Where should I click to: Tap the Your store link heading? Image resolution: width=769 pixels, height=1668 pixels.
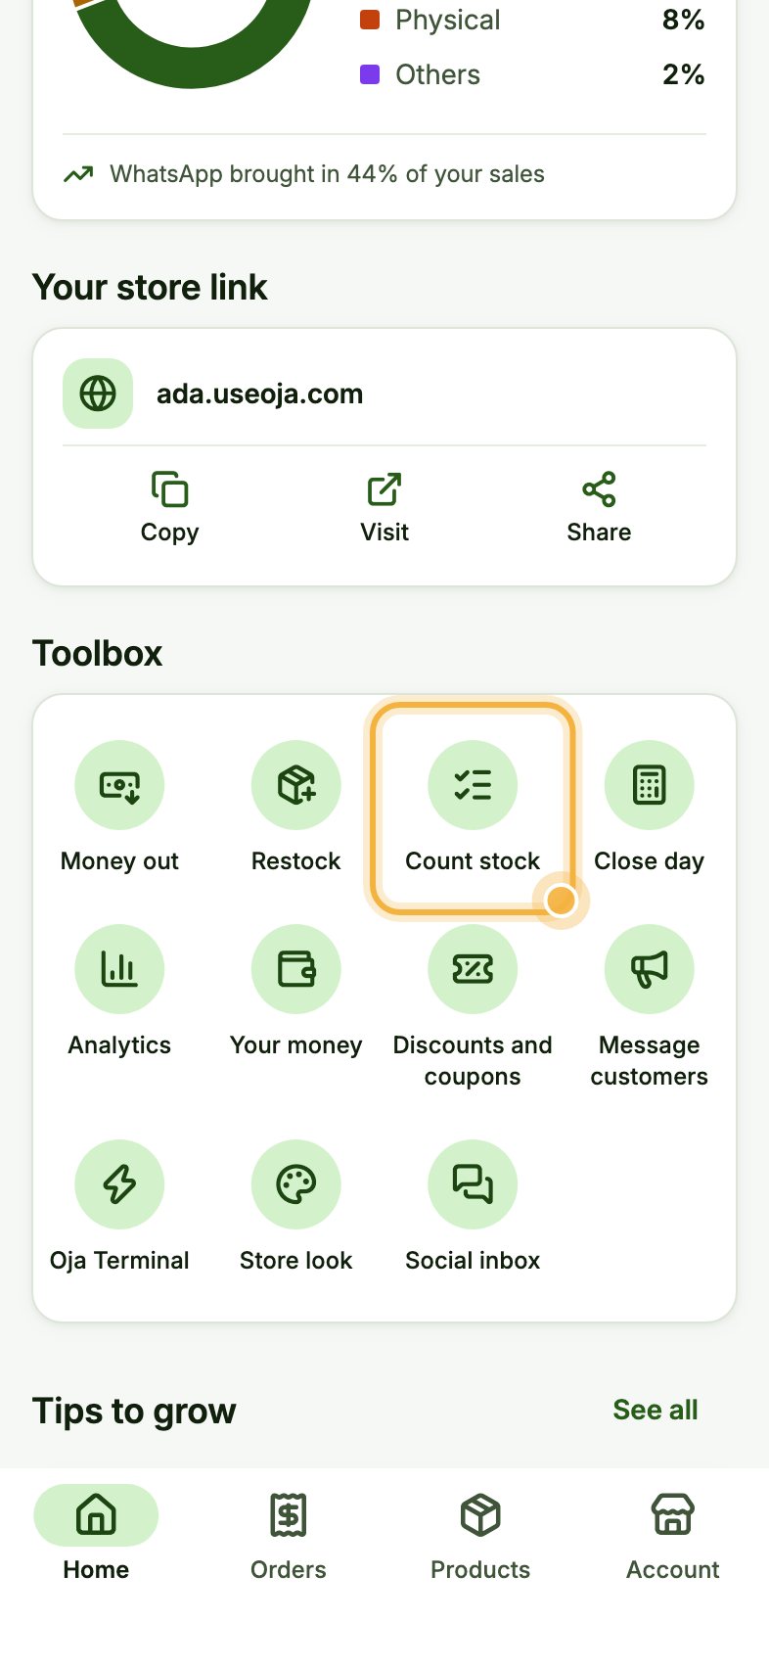150,287
